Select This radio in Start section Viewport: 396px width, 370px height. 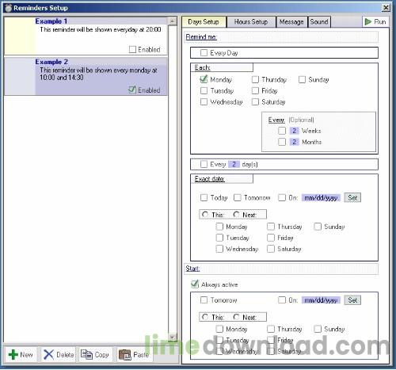click(x=205, y=317)
